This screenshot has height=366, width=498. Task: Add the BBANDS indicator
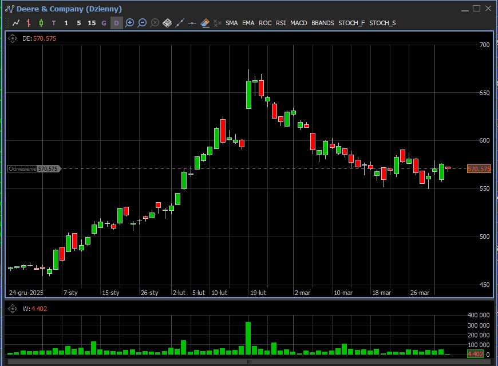tap(322, 23)
